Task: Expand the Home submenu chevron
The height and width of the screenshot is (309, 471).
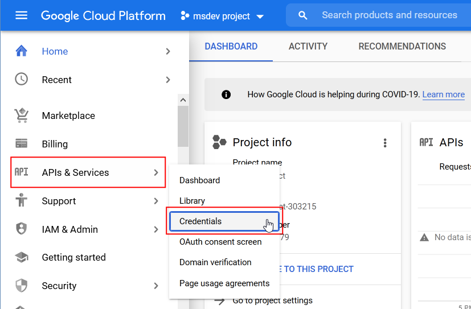Action: tap(167, 51)
